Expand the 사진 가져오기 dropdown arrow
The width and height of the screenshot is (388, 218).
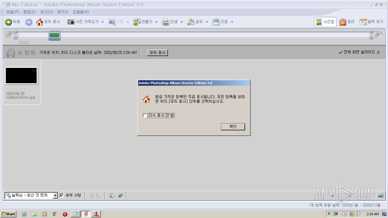[102, 22]
